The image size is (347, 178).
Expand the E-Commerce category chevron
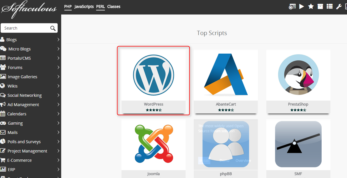tap(58, 160)
